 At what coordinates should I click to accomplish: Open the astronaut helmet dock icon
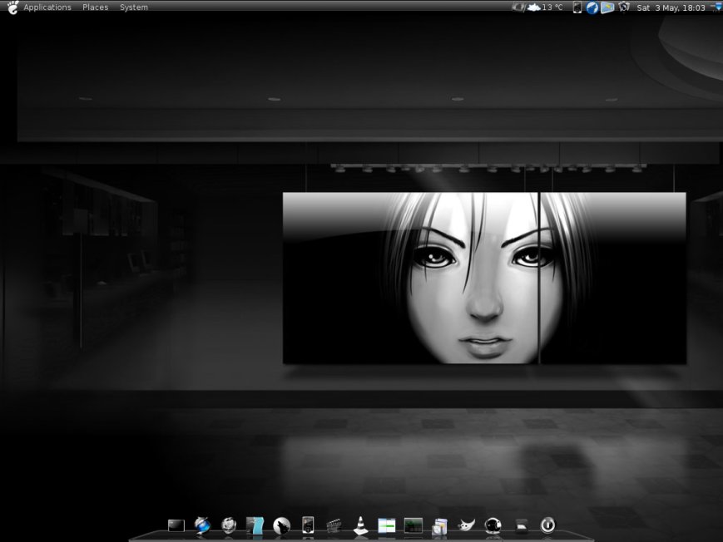[493, 525]
